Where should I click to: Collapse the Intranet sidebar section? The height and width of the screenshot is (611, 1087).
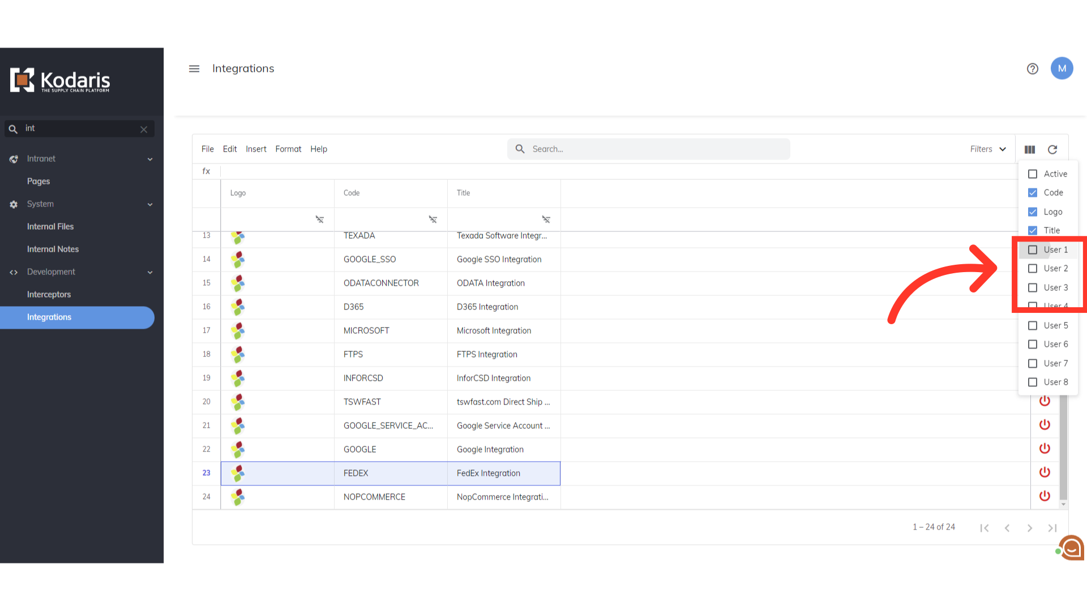[150, 159]
